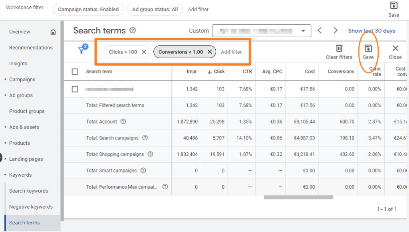The height and width of the screenshot is (232, 409).
Task: Click 1,832,404 shopping impressions value
Action: click(187, 154)
